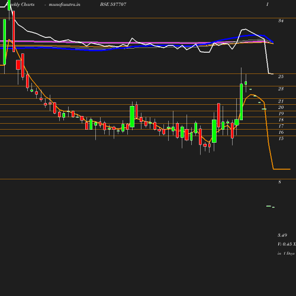296x296 pixels.
Task: Select the 23 price axis label
Action: 281,89
